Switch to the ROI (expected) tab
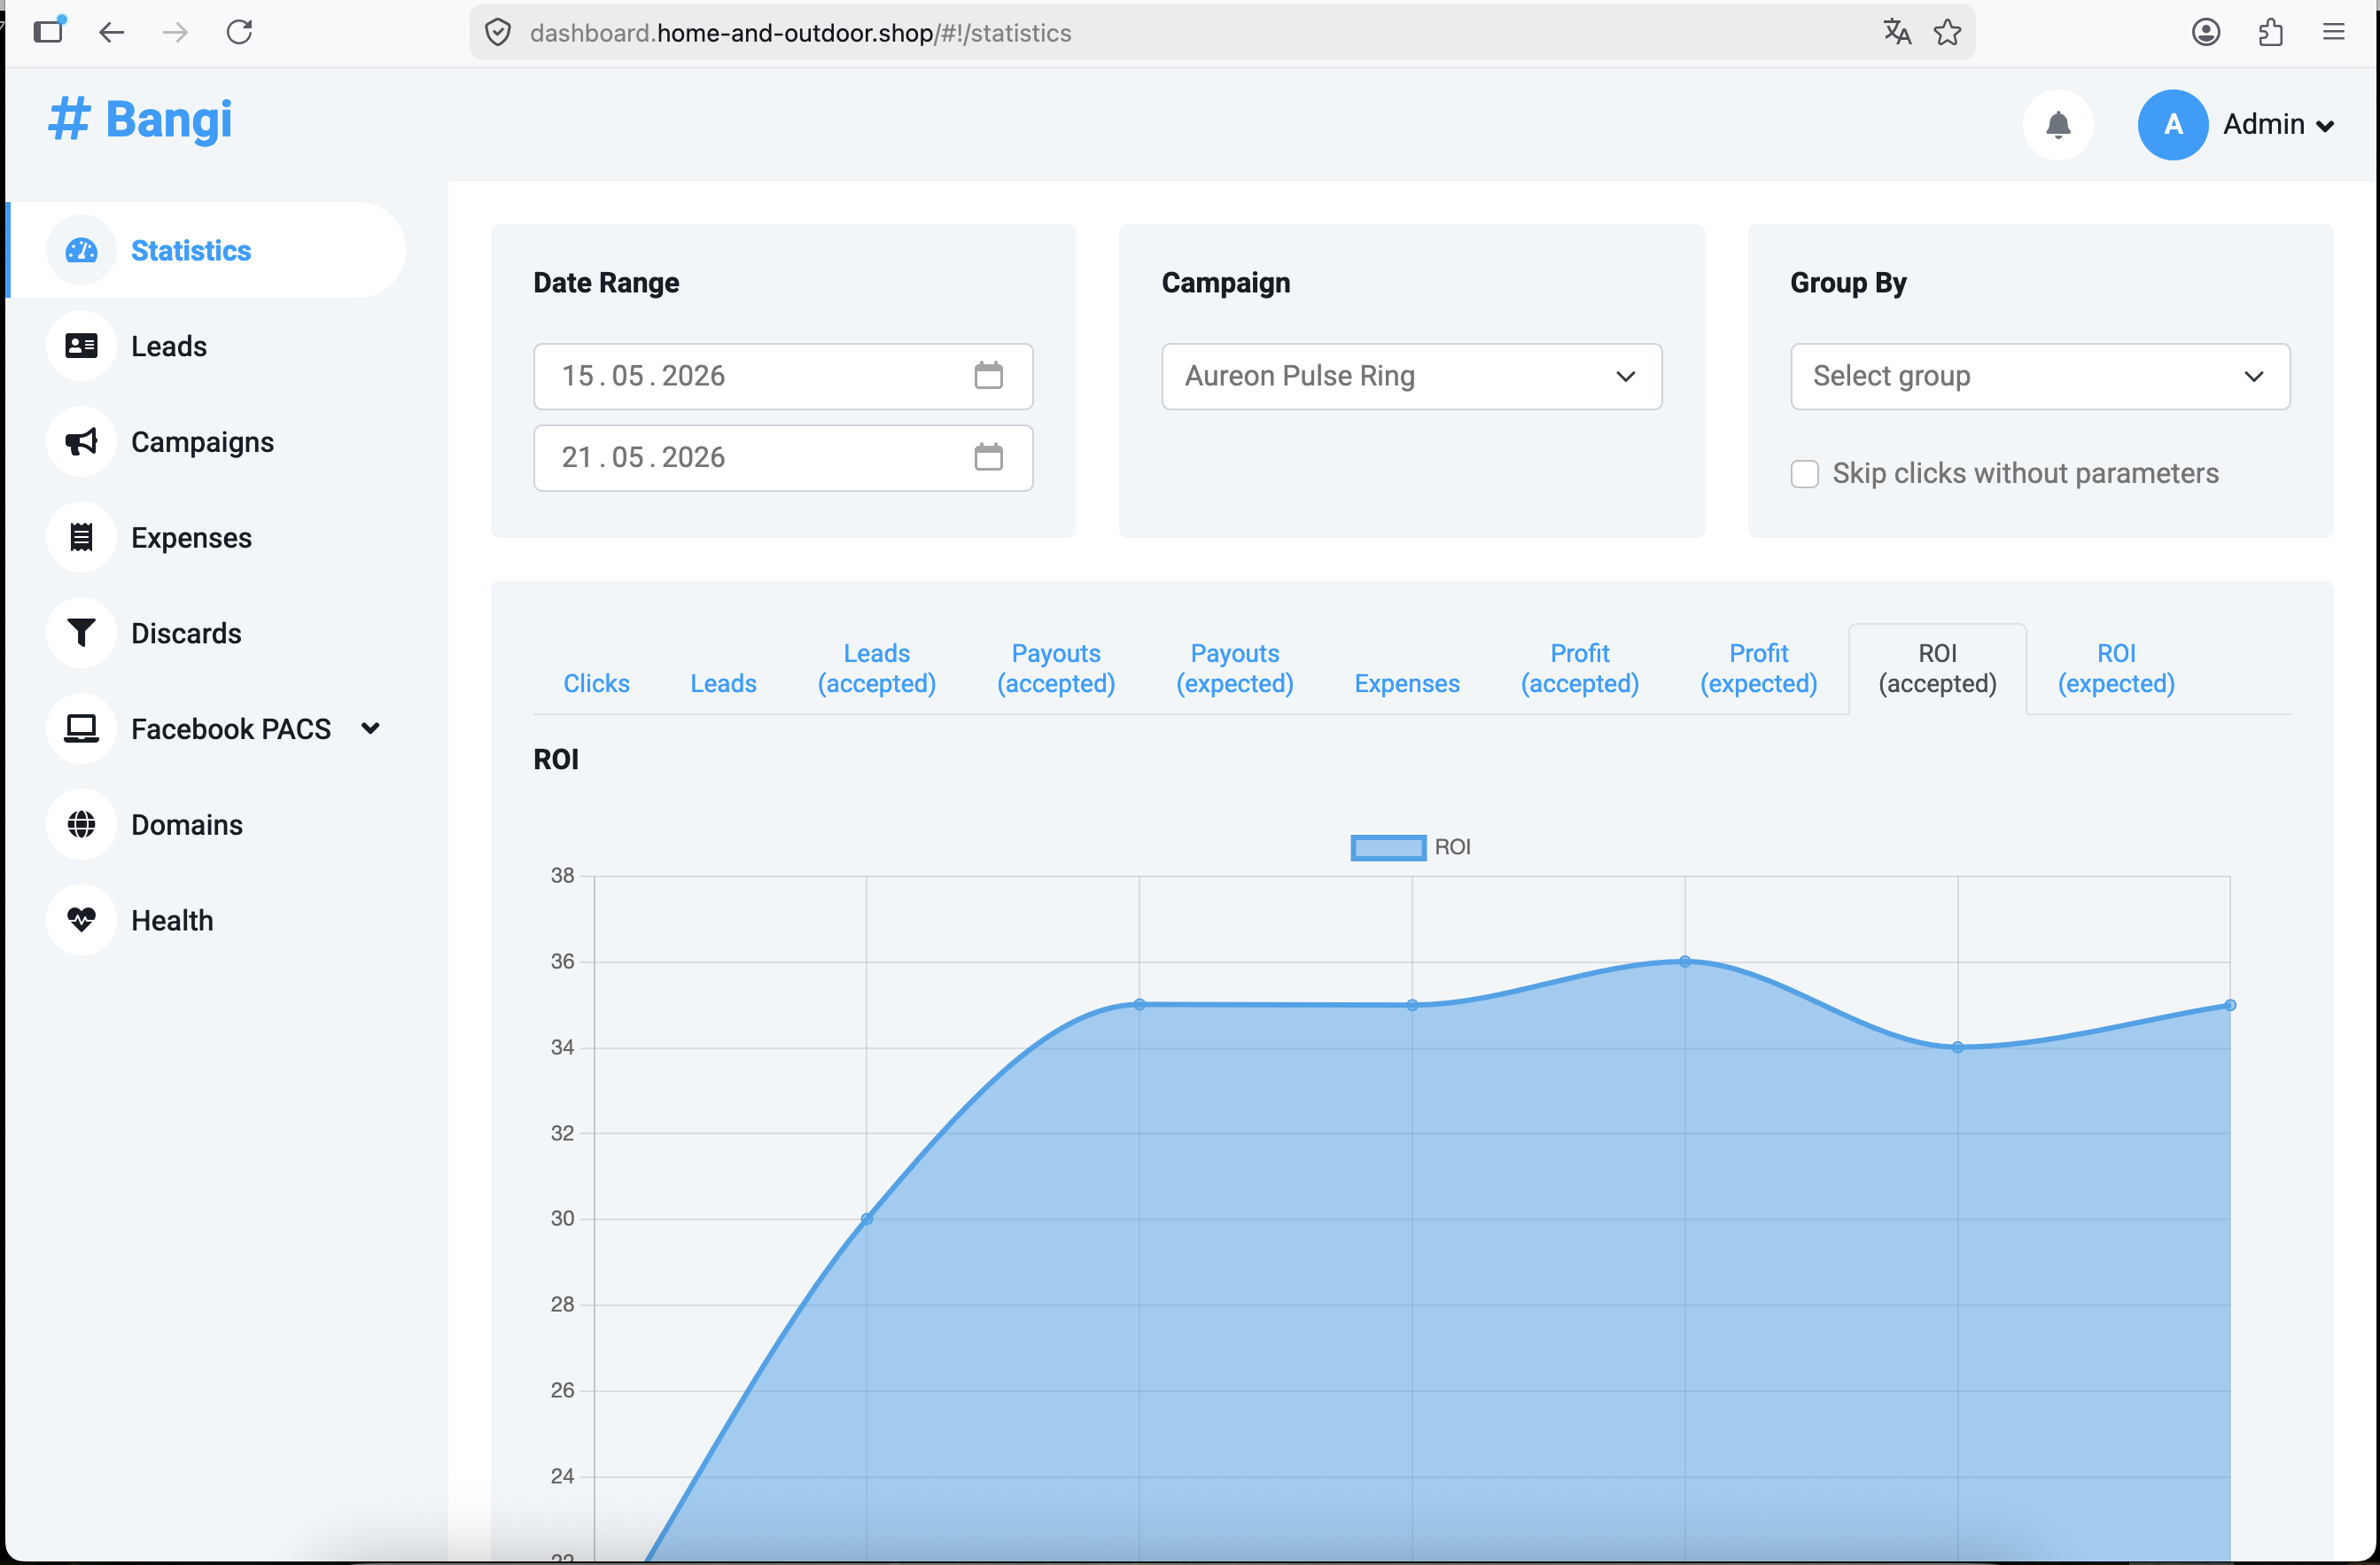Viewport: 2380px width, 1565px height. pyautogui.click(x=2116, y=668)
